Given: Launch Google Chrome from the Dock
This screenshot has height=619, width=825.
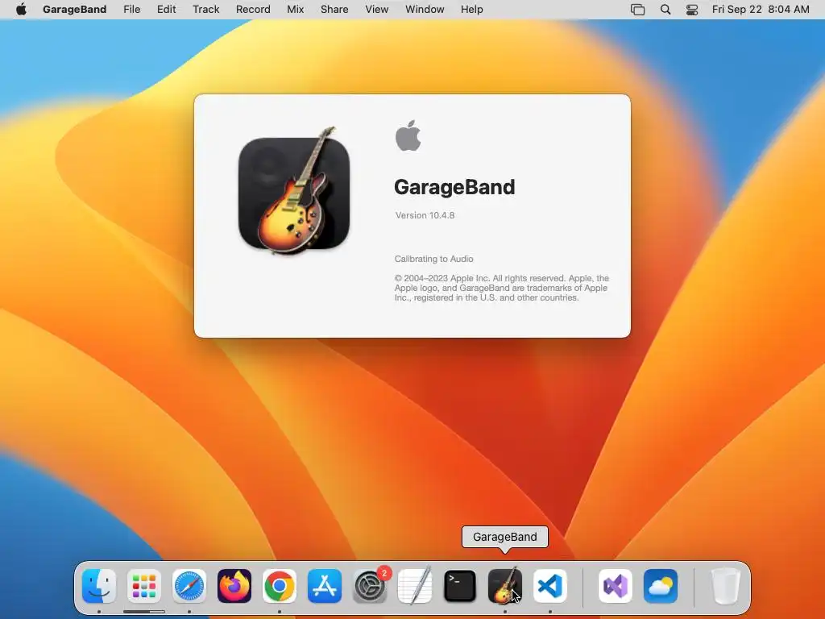Looking at the screenshot, I should point(280,586).
